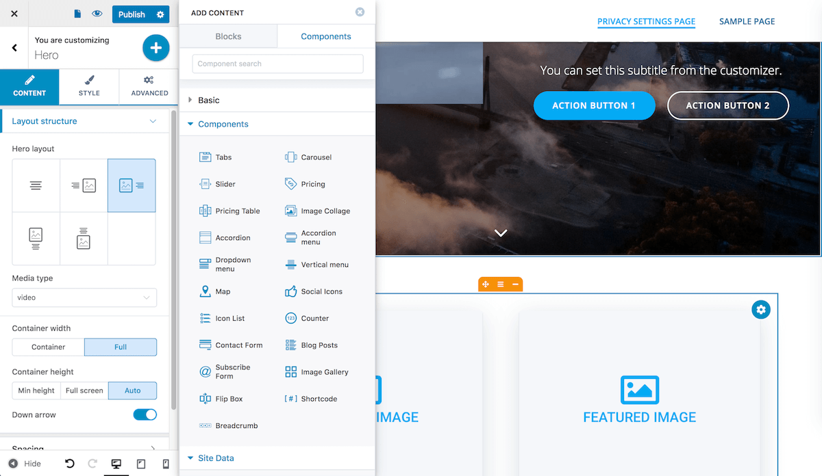Screen dimensions: 822x476
Task: Undo the last change
Action: 69,464
